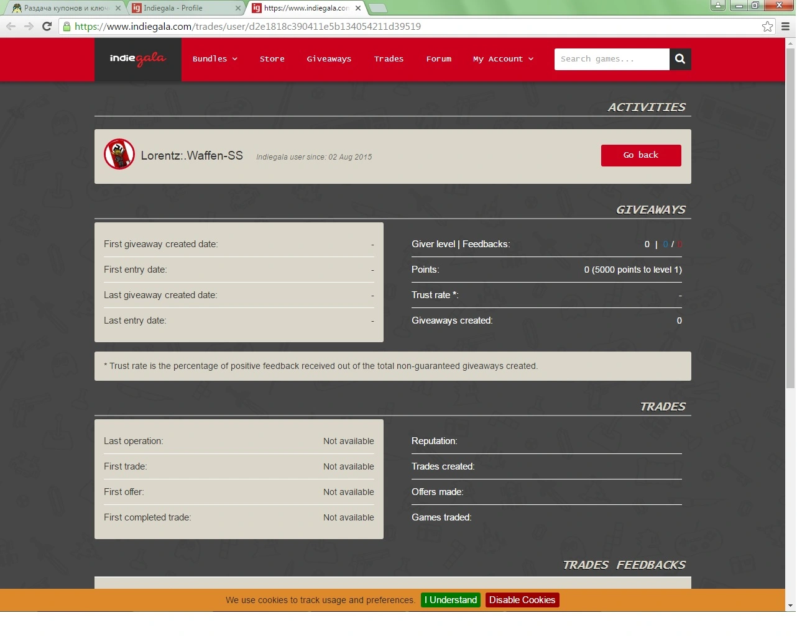Click the user avatar image
Image resolution: width=797 pixels, height=636 pixels.
click(119, 154)
